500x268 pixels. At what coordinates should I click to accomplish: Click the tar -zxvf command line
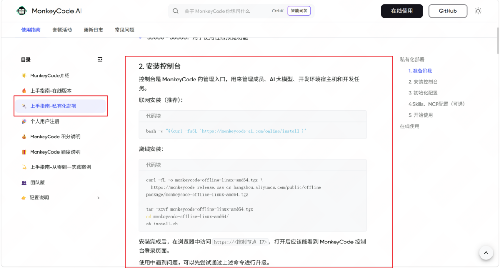pyautogui.click(x=199, y=209)
